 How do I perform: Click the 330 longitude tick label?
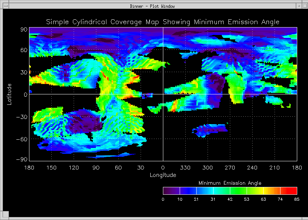[x=185, y=168]
